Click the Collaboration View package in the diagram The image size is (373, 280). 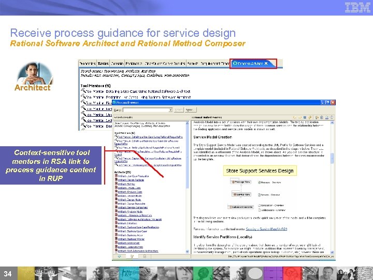(x=240, y=207)
